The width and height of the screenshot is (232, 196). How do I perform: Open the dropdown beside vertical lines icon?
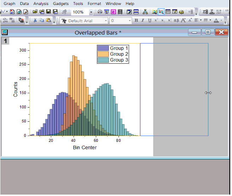coord(210,20)
